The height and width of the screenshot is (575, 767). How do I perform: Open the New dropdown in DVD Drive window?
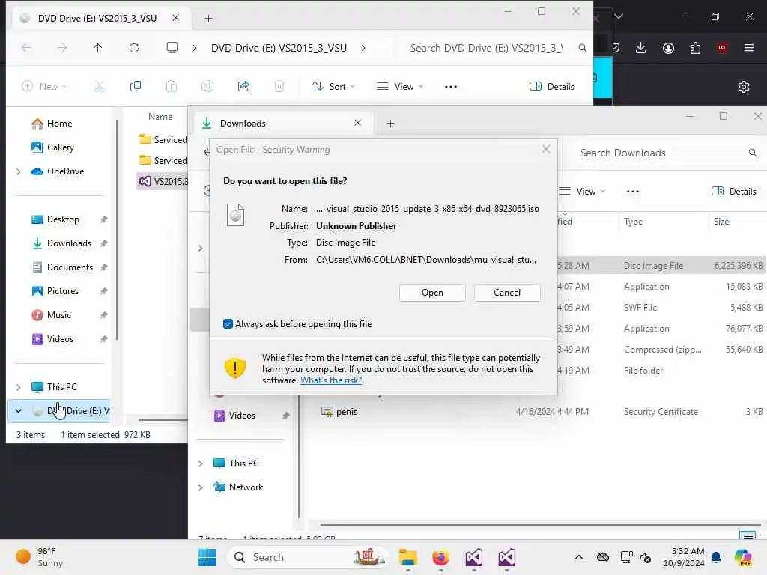[x=44, y=87]
